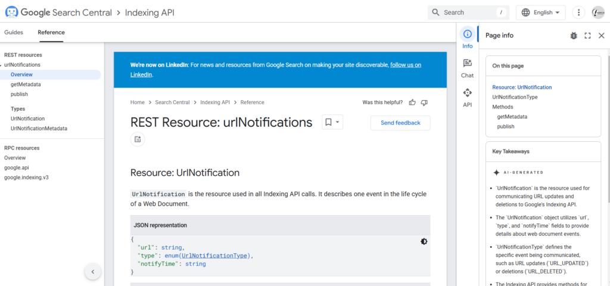Click Google Search Central header text

(66, 13)
